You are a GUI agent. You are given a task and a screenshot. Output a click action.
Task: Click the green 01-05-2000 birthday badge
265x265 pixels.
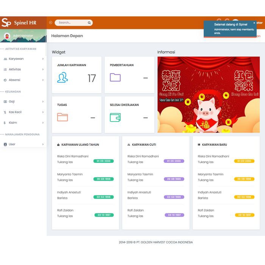tap(103, 161)
